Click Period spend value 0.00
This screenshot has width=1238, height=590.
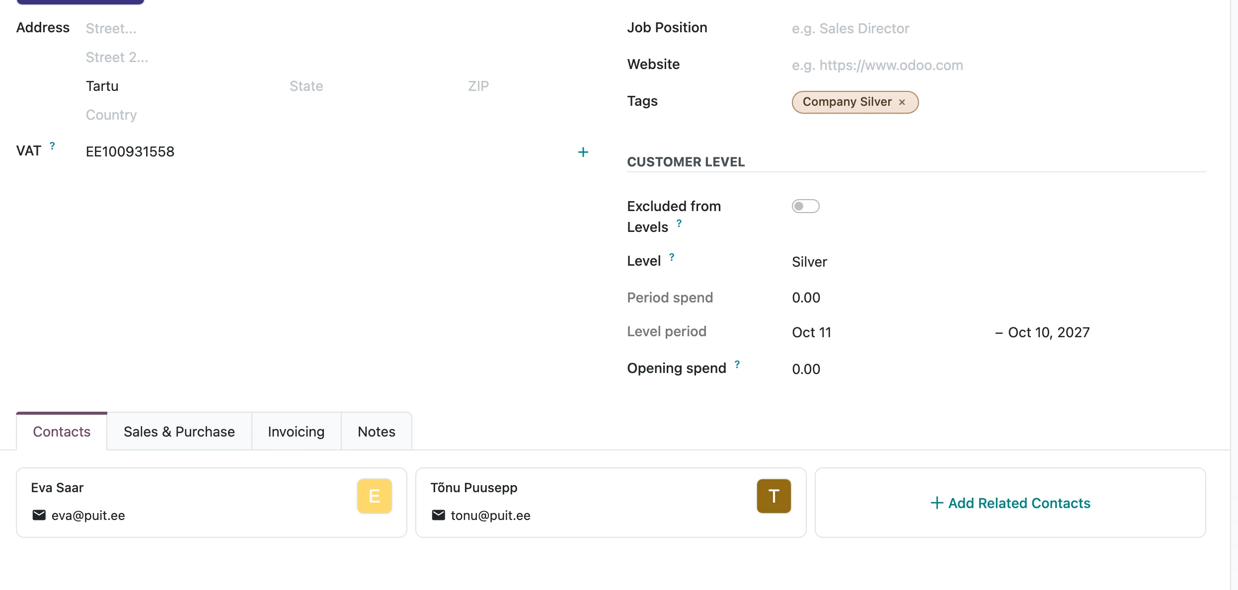(x=806, y=297)
